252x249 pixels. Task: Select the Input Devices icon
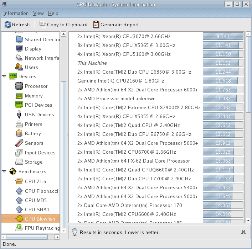pyautogui.click(x=19, y=152)
